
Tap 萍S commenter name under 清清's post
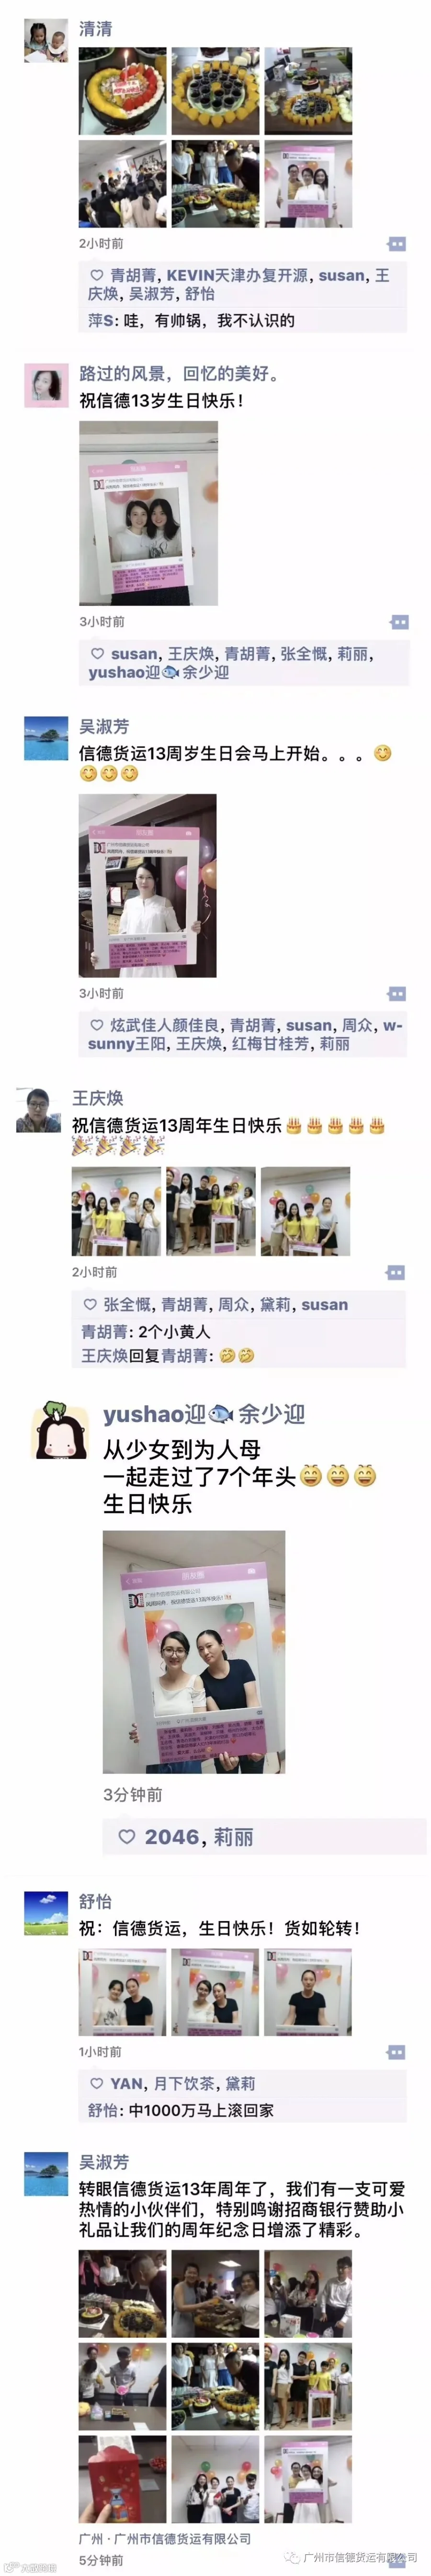(x=101, y=320)
